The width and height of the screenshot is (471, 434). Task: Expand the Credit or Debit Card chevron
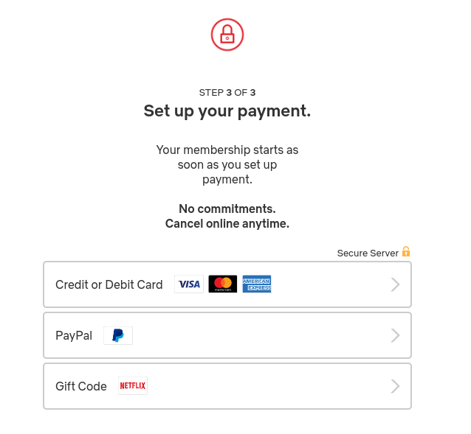point(395,284)
